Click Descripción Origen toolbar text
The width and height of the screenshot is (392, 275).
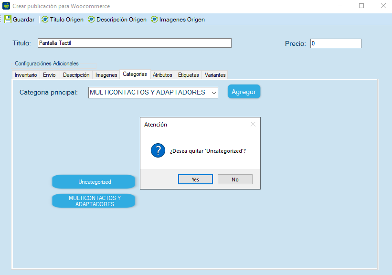[x=121, y=20]
